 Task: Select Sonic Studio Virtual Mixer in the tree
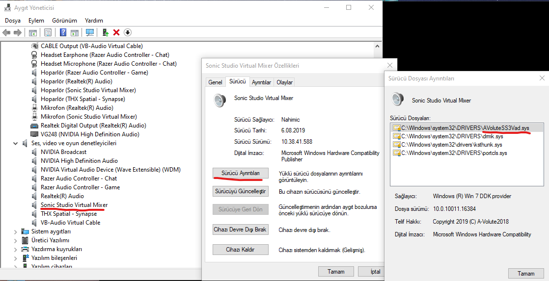coord(74,205)
